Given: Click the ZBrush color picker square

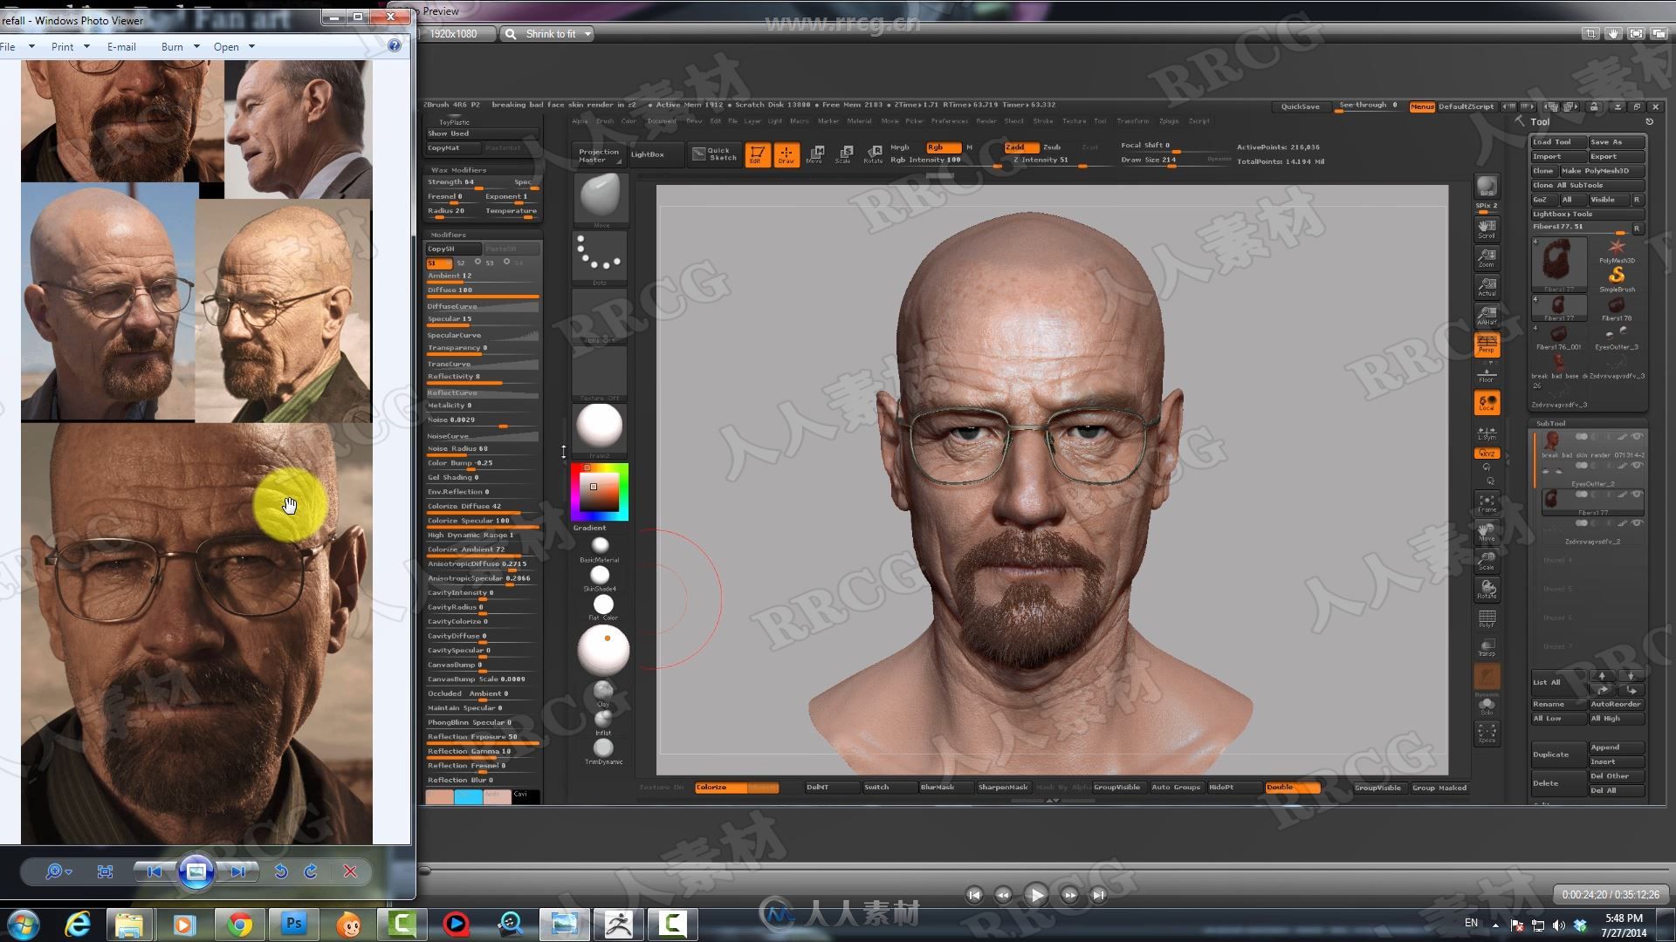Looking at the screenshot, I should pyautogui.click(x=600, y=493).
